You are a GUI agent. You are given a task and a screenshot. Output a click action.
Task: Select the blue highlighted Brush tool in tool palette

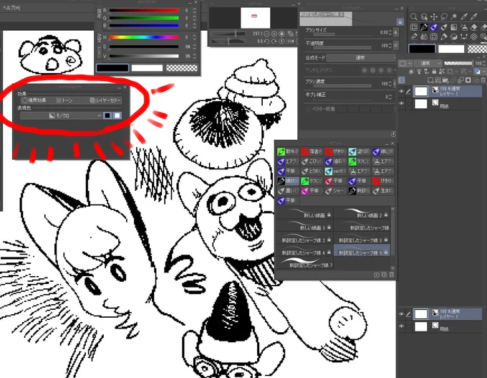pyautogui.click(x=434, y=27)
